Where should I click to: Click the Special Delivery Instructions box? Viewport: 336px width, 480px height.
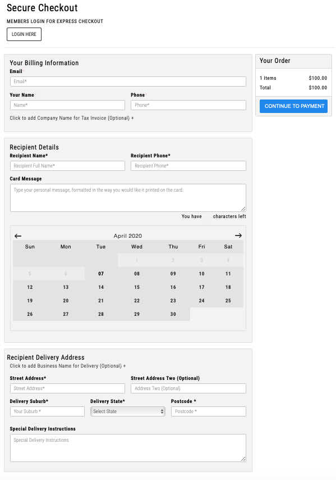point(128,448)
